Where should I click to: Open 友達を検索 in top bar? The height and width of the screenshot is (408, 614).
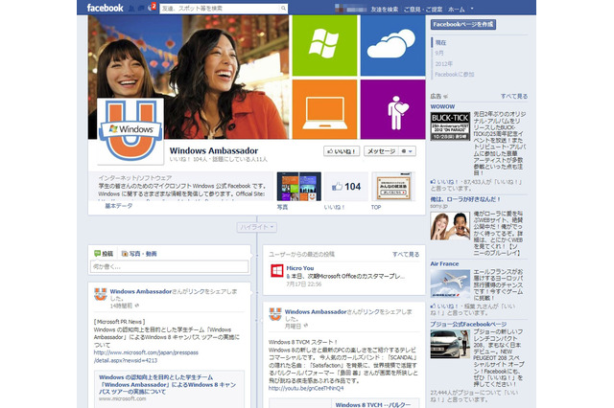tap(385, 9)
